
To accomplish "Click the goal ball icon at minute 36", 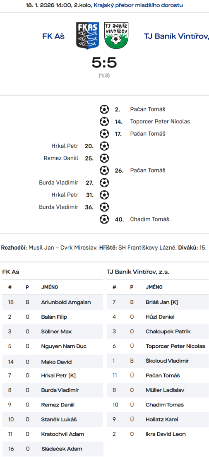I will tap(104, 207).
